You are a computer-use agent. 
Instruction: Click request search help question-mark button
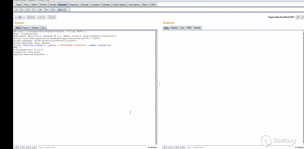pos(17,147)
